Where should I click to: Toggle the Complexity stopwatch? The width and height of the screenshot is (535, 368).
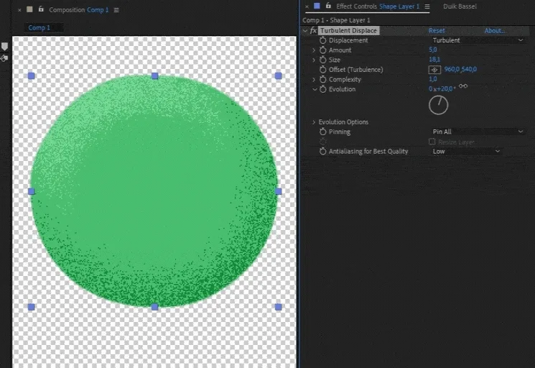[x=322, y=79]
